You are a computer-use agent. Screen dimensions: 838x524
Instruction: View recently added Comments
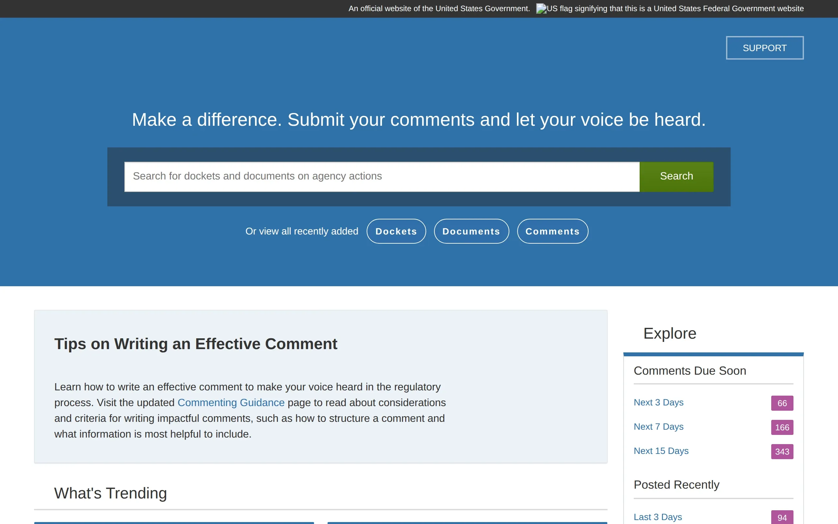(x=553, y=231)
